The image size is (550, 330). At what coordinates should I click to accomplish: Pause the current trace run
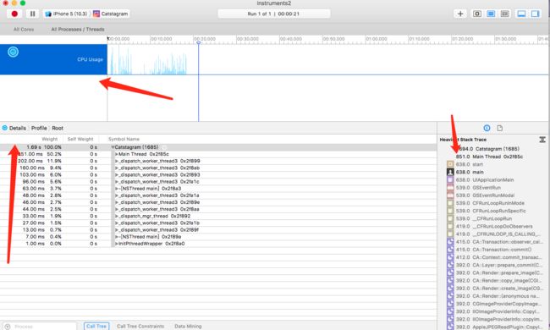coord(33,14)
